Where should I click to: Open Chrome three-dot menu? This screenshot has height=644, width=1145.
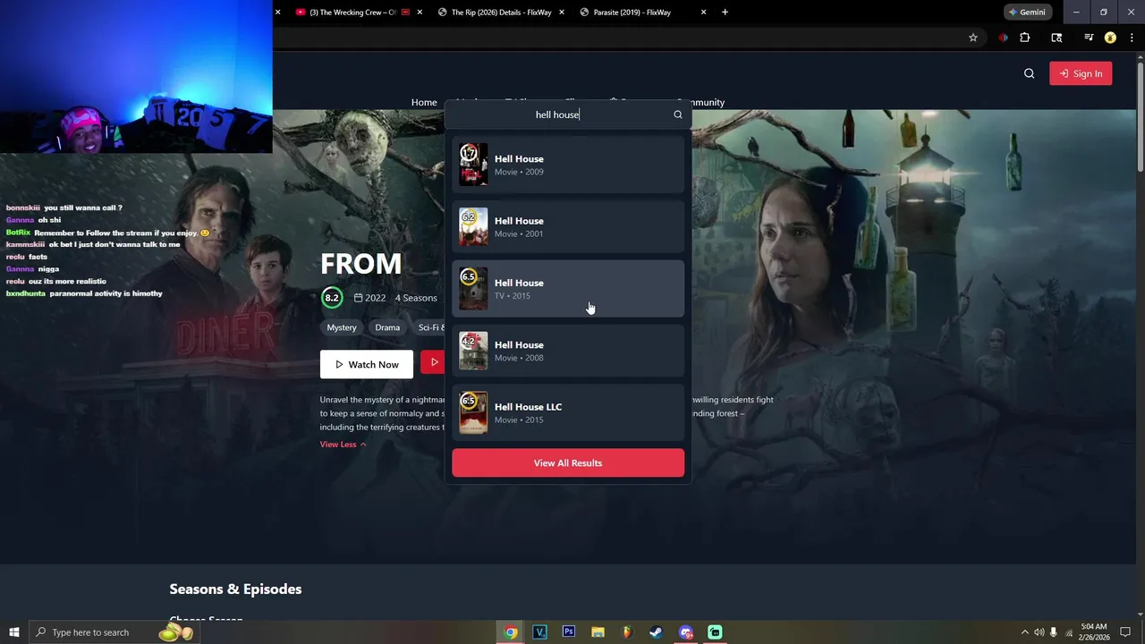point(1132,38)
